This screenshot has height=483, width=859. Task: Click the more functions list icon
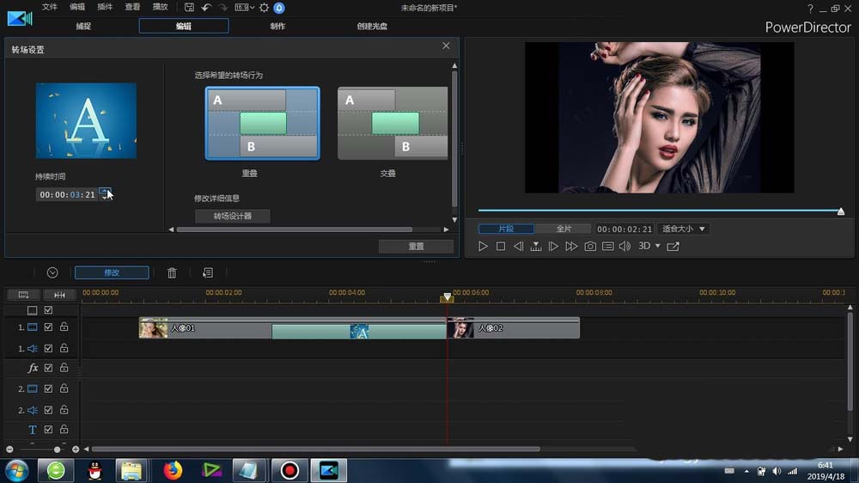[208, 272]
